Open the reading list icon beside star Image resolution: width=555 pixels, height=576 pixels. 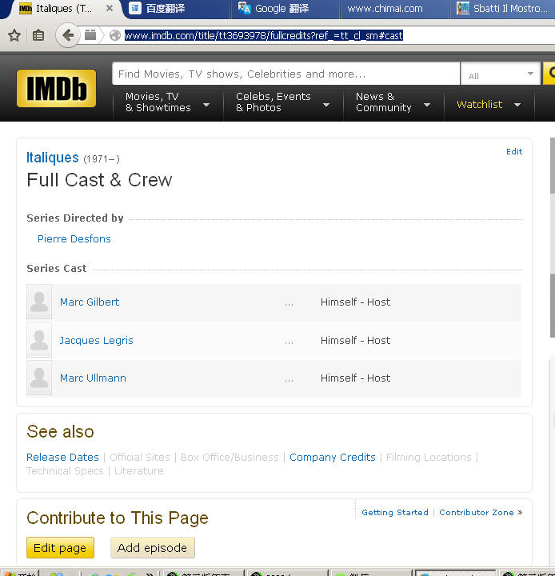(x=38, y=36)
